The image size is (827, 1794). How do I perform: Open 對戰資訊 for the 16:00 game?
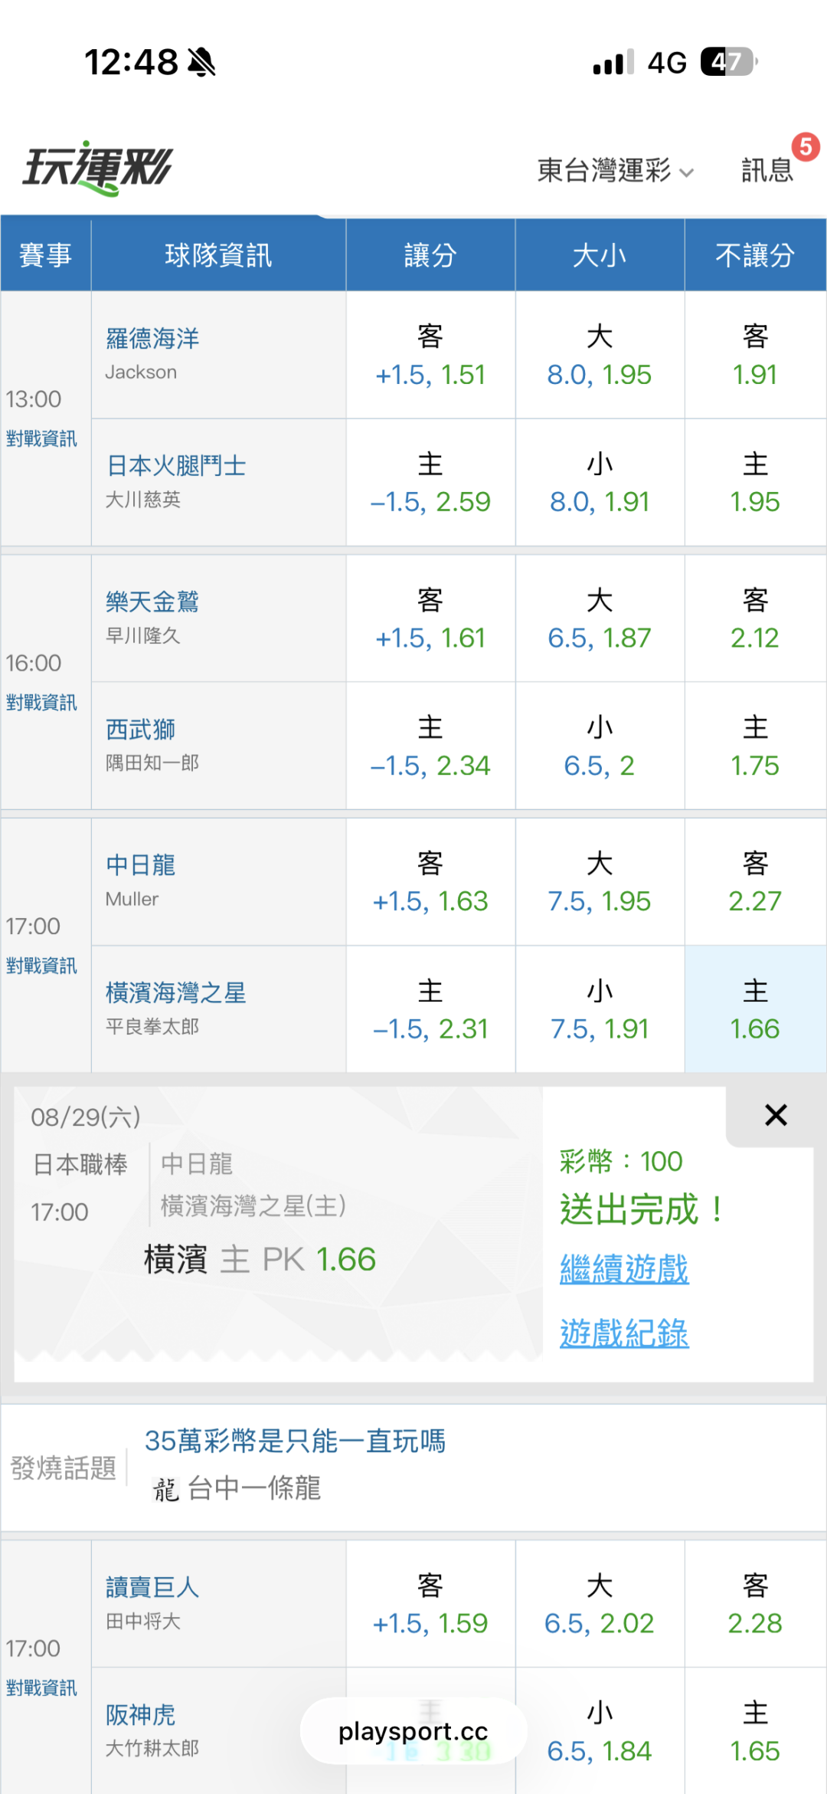coord(41,702)
